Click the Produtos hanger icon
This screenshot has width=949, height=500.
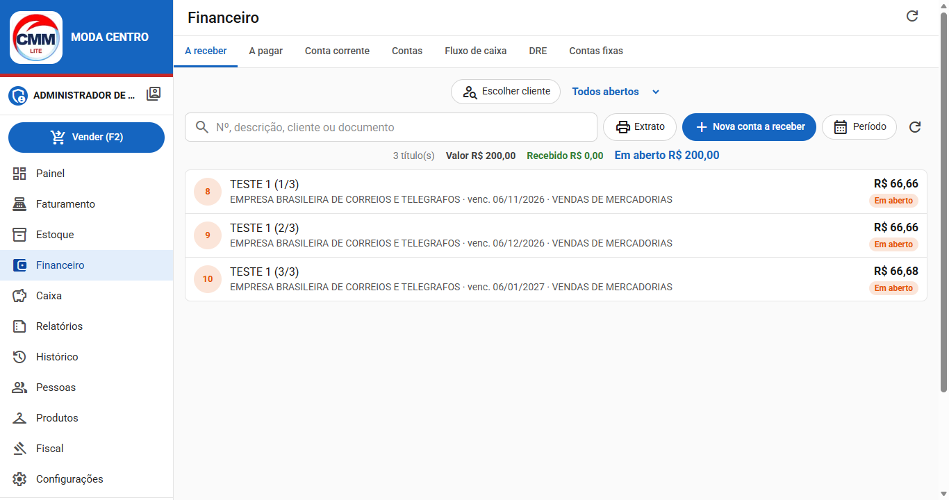click(x=19, y=418)
